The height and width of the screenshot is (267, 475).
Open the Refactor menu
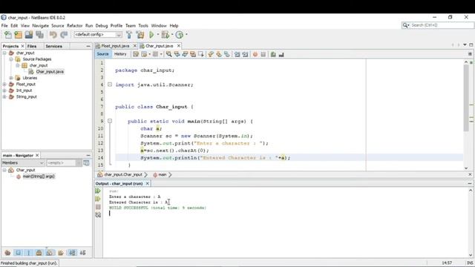coord(74,26)
